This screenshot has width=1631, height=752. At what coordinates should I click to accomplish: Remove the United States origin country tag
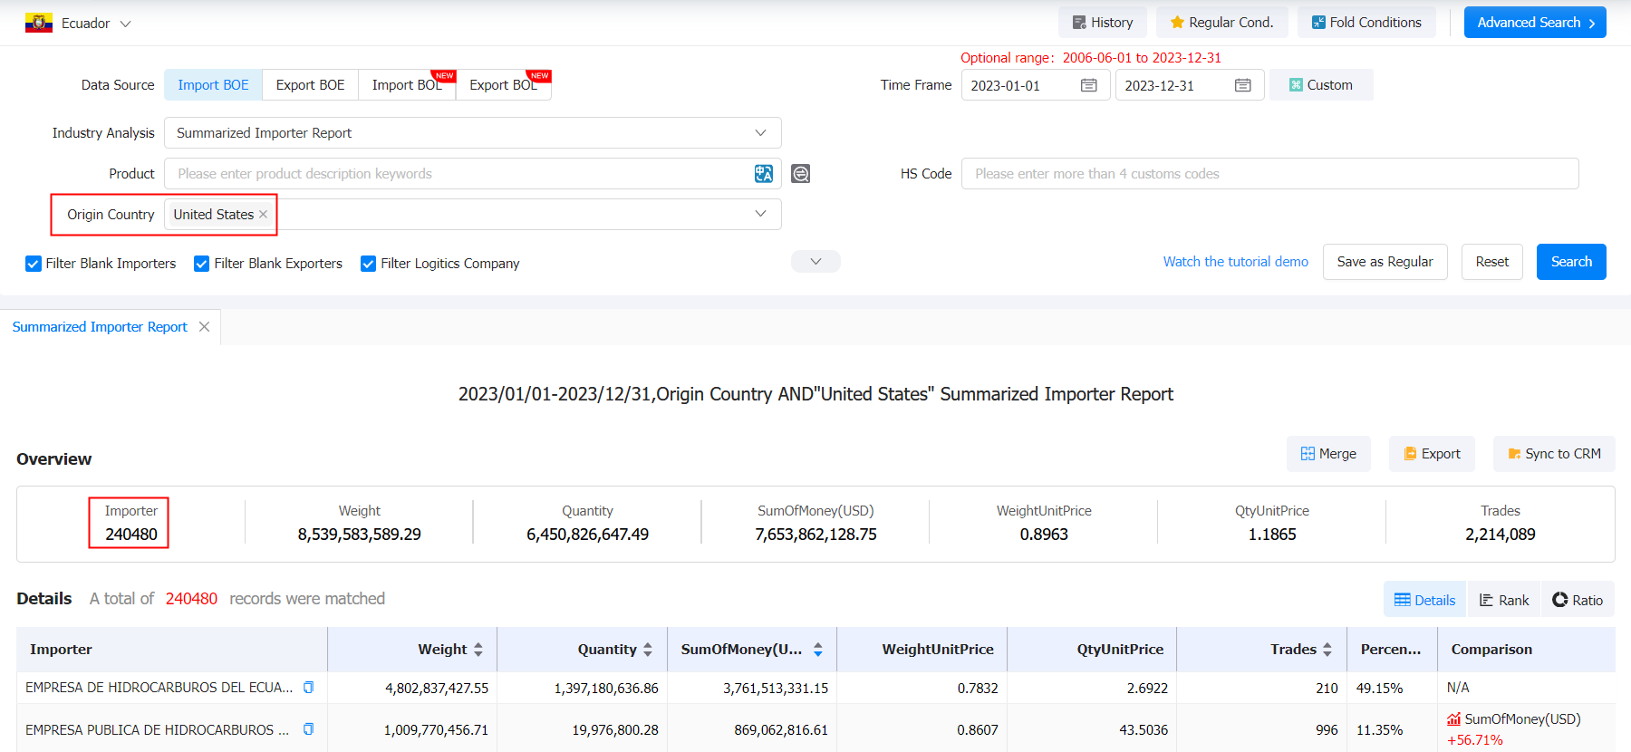263,215
